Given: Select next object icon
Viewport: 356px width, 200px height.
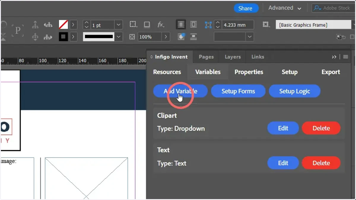Looking at the screenshot, I should [48, 37].
